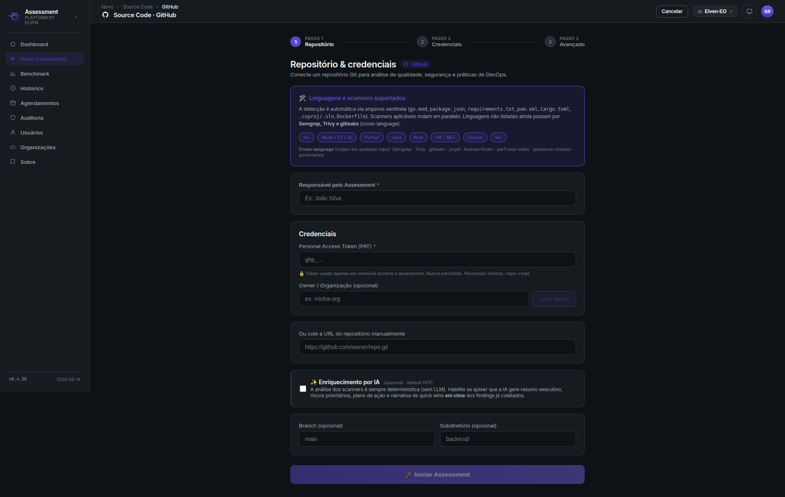Click the Elven logo icon in sidebar
Image resolution: width=785 pixels, height=497 pixels.
point(15,16)
